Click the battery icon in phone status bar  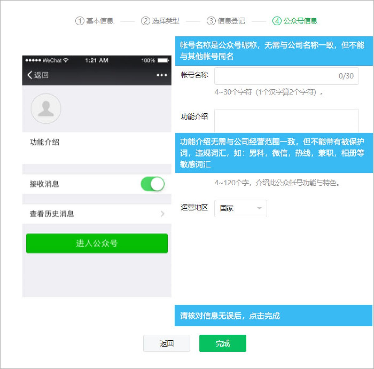tap(163, 60)
